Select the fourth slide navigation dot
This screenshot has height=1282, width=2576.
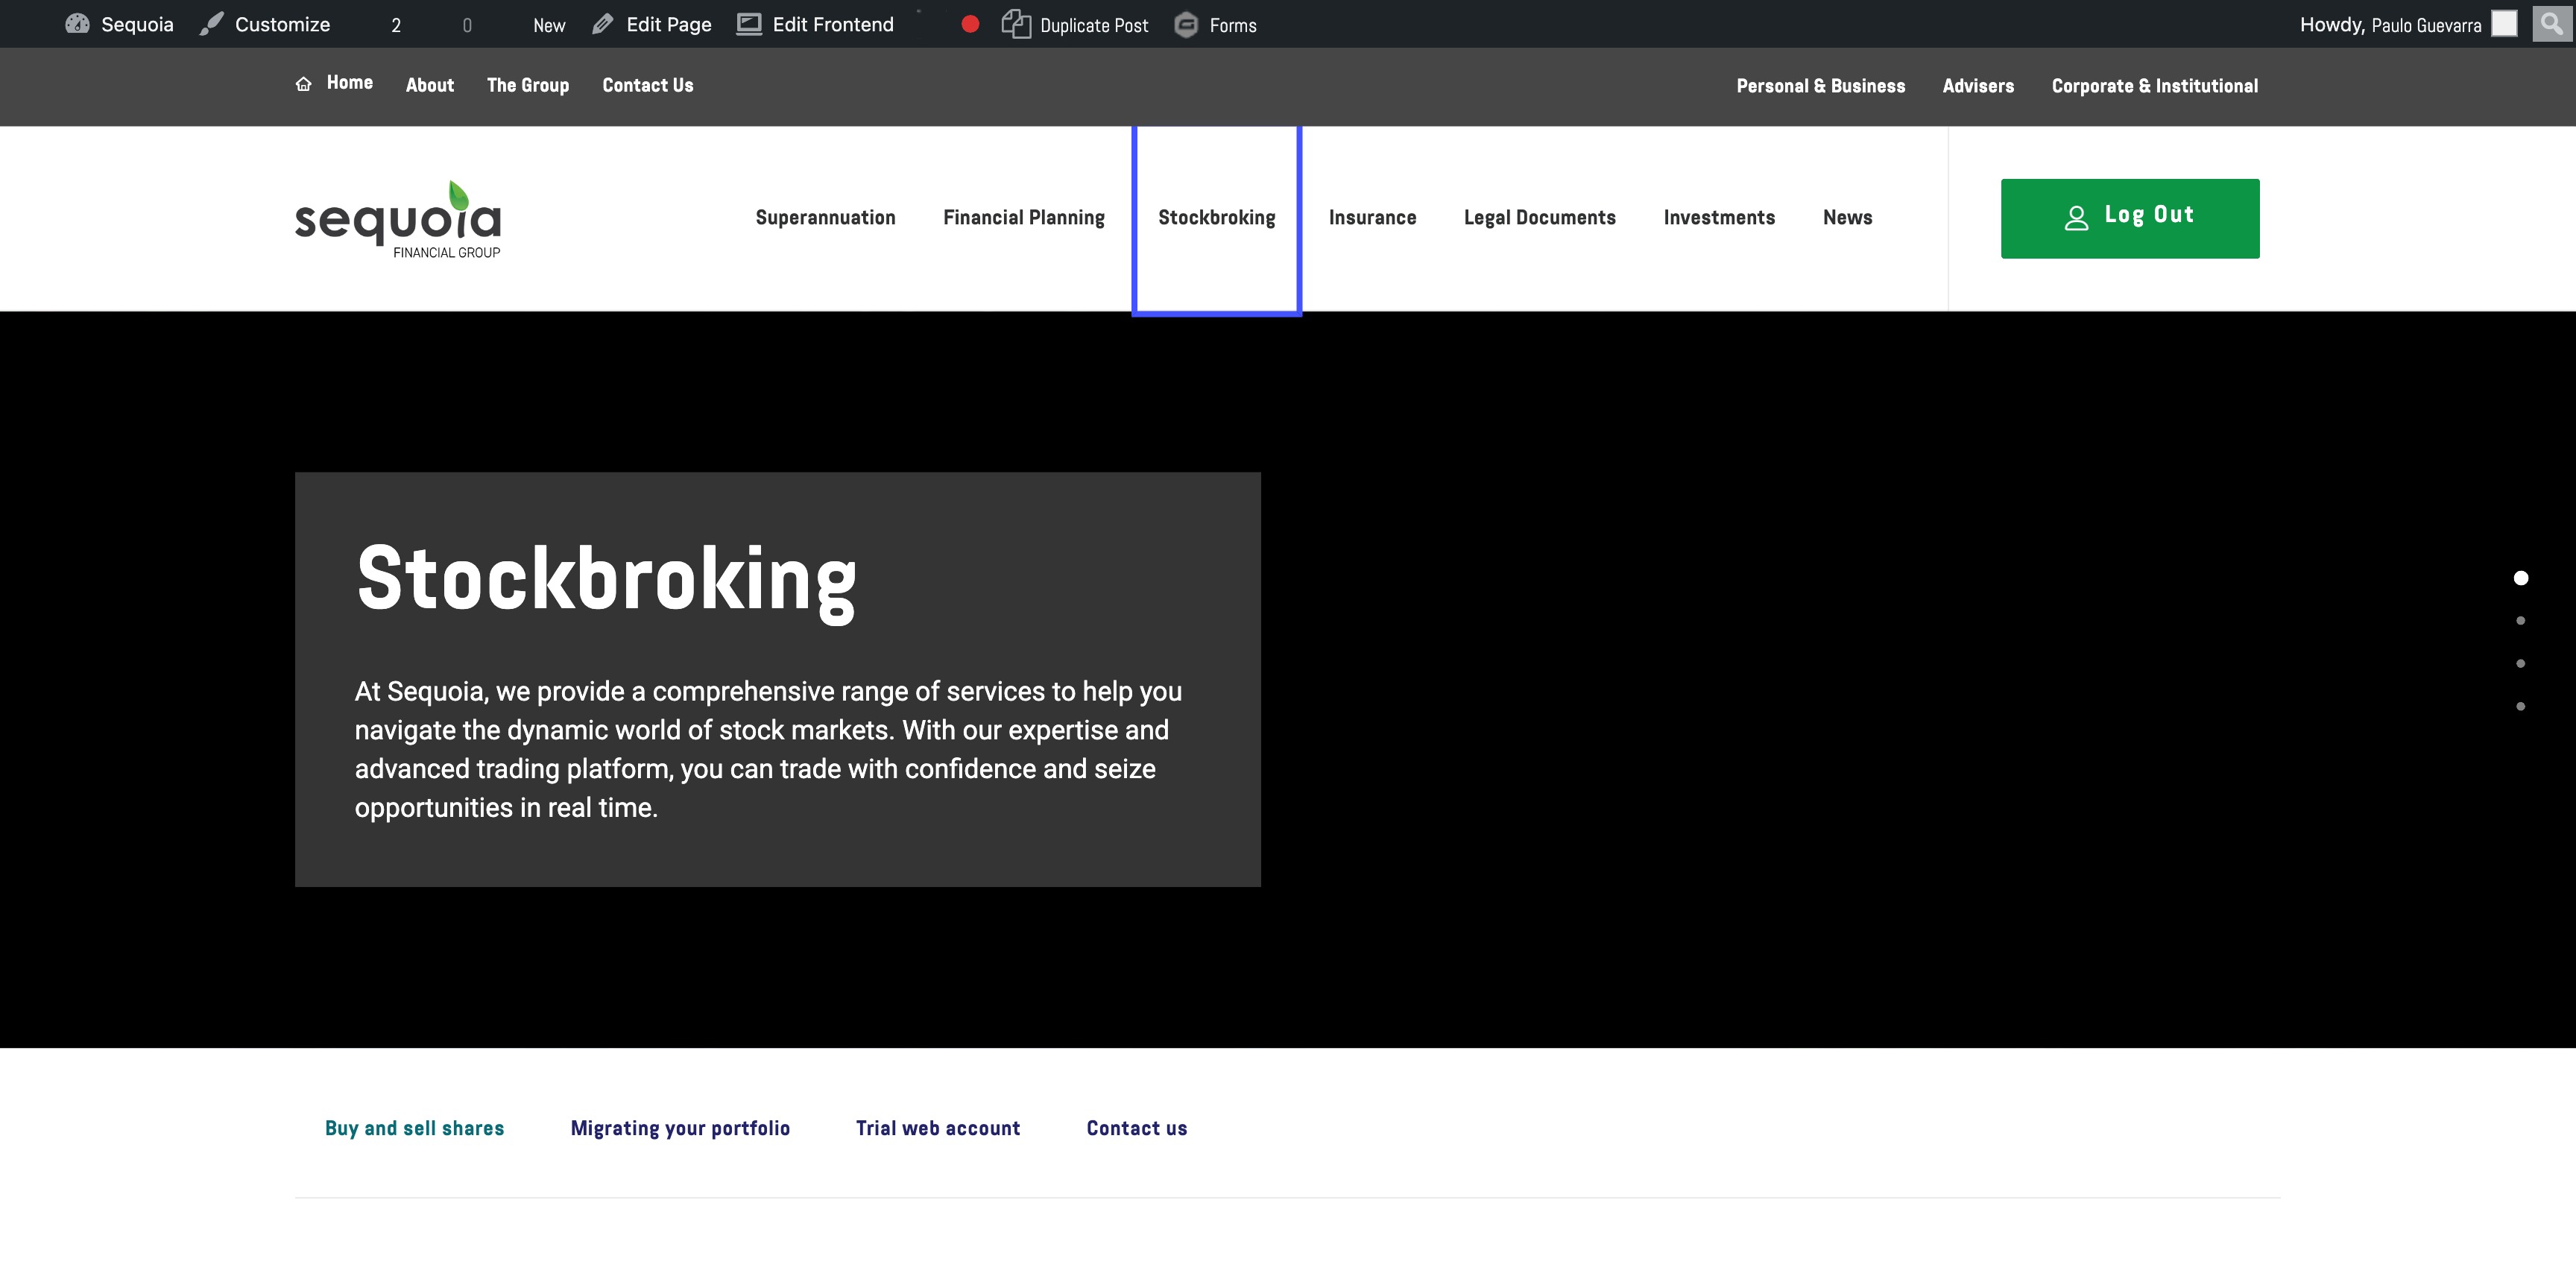2521,707
